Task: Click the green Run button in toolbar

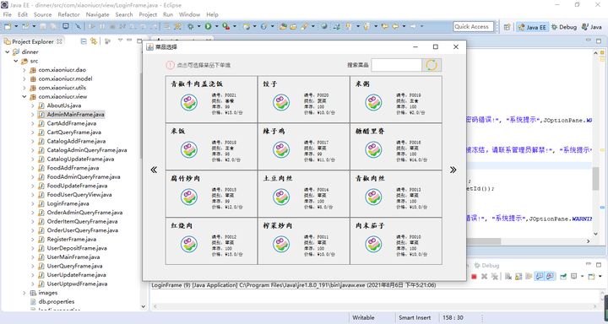Action: point(209,26)
